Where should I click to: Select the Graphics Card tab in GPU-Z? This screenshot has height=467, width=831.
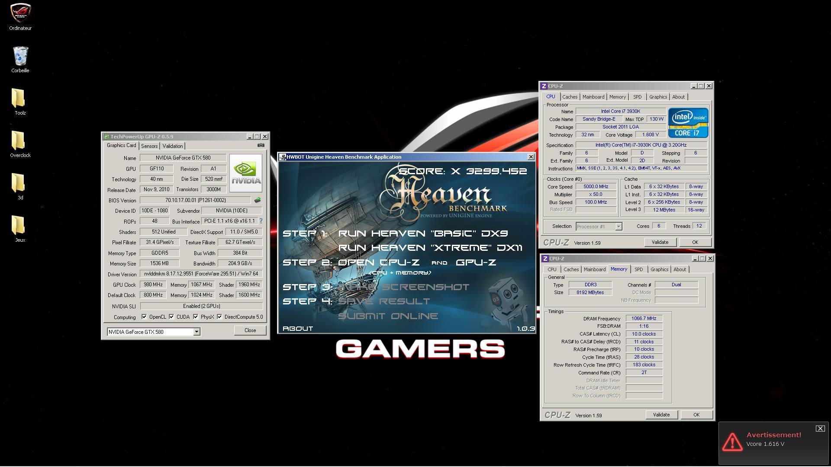(122, 145)
